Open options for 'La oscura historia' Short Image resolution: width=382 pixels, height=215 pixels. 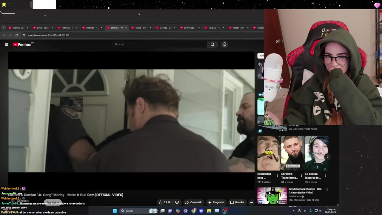(x=325, y=175)
